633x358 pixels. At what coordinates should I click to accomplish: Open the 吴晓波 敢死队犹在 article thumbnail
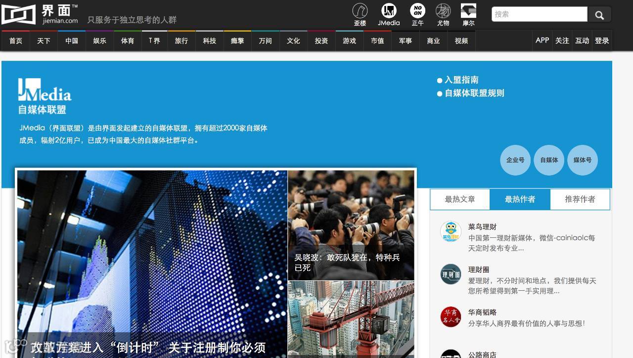tap(351, 225)
